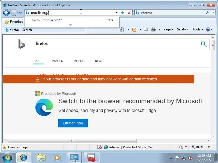218x163 pixels.
Task: Click the blocked pop-up status icon
Action: point(99,147)
